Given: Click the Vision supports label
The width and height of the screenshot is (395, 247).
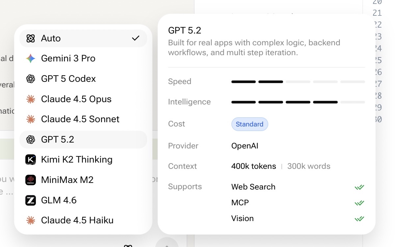Looking at the screenshot, I should (243, 218).
